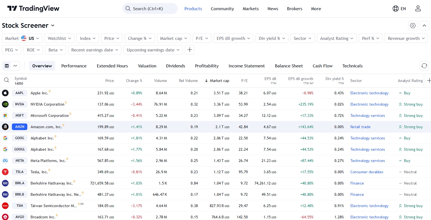This screenshot has height=220, width=431.
Task: Open the Apple logo in AAPL row
Action: tap(5, 93)
